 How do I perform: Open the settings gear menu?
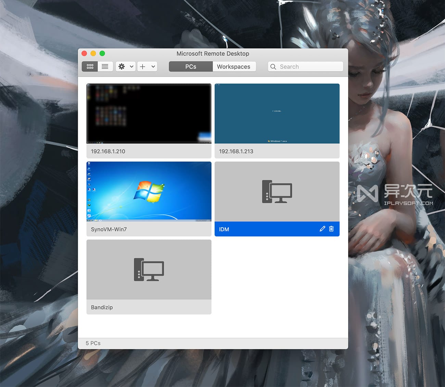122,66
